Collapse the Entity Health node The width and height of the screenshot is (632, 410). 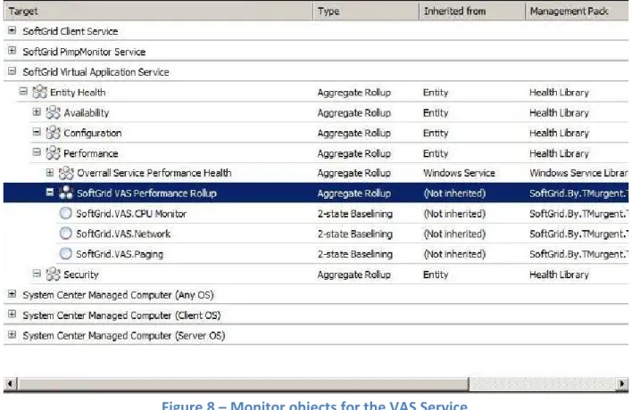pos(23,91)
